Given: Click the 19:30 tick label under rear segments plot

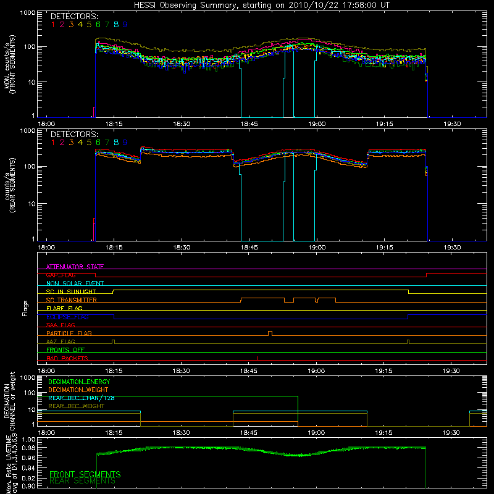Looking at the screenshot, I should (452, 248).
